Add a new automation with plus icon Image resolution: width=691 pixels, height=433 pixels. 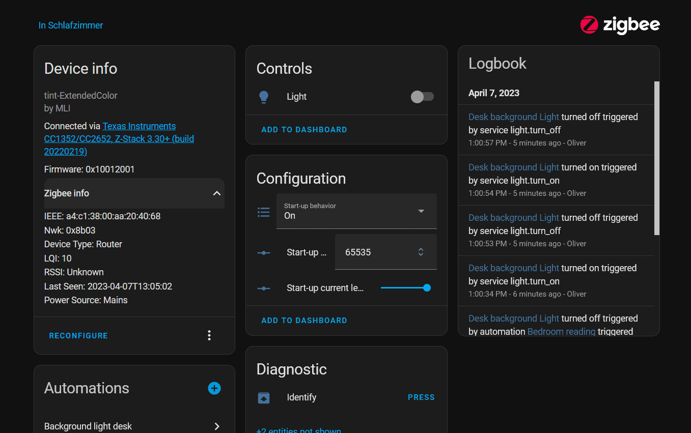pos(214,388)
